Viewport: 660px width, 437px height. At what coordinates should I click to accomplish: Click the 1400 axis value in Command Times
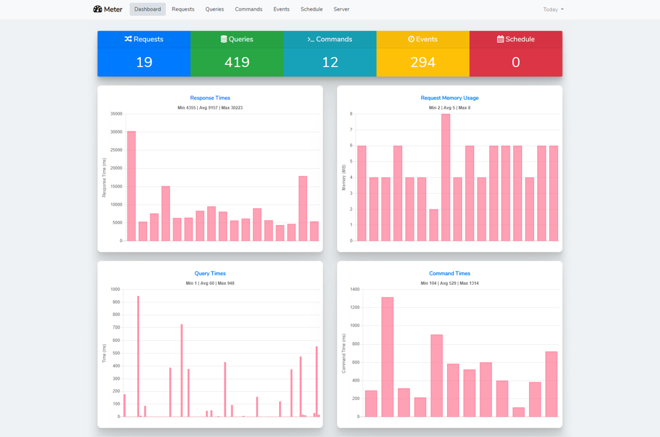[355, 289]
